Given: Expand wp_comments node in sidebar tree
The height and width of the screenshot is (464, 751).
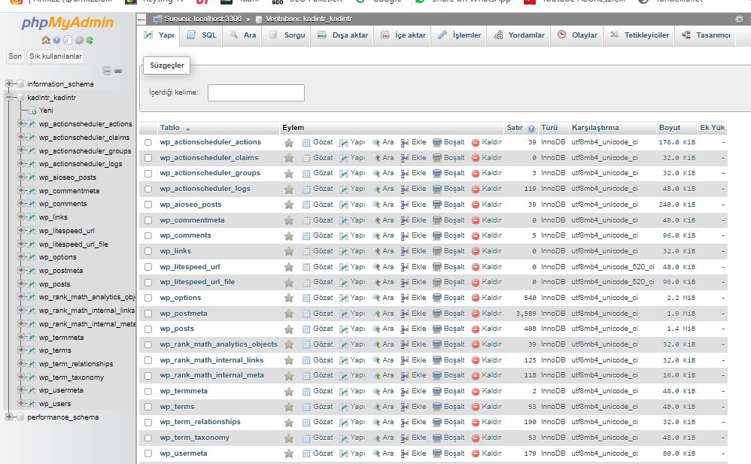Looking at the screenshot, I should [20, 204].
